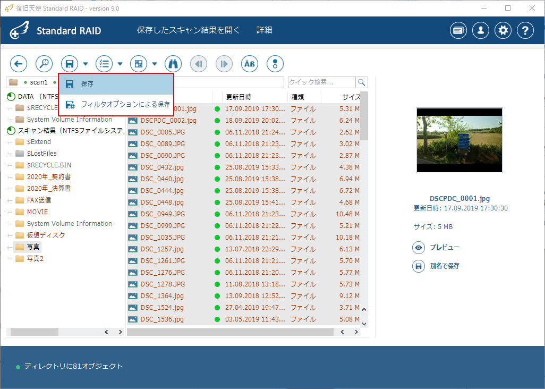Open dropdown arrow next to save icon

[86, 64]
